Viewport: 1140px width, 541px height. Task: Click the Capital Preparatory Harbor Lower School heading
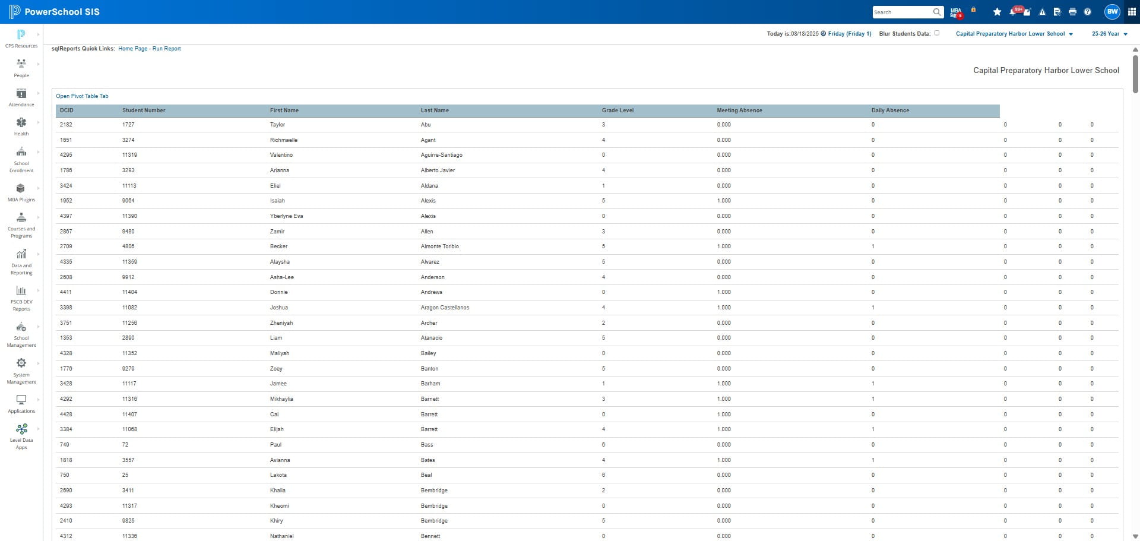(1046, 70)
